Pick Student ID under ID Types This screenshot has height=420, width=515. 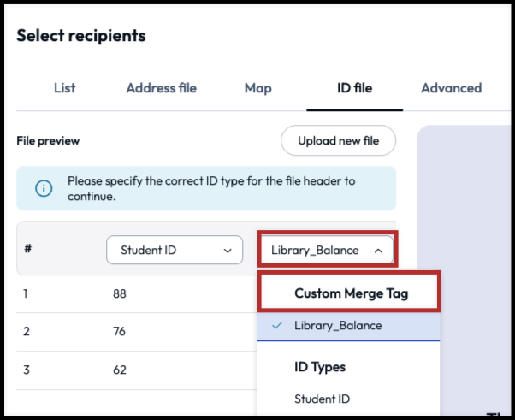[322, 399]
